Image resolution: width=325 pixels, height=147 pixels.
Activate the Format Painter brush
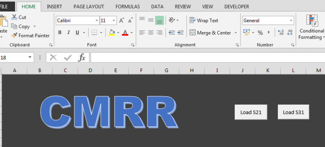click(x=14, y=36)
